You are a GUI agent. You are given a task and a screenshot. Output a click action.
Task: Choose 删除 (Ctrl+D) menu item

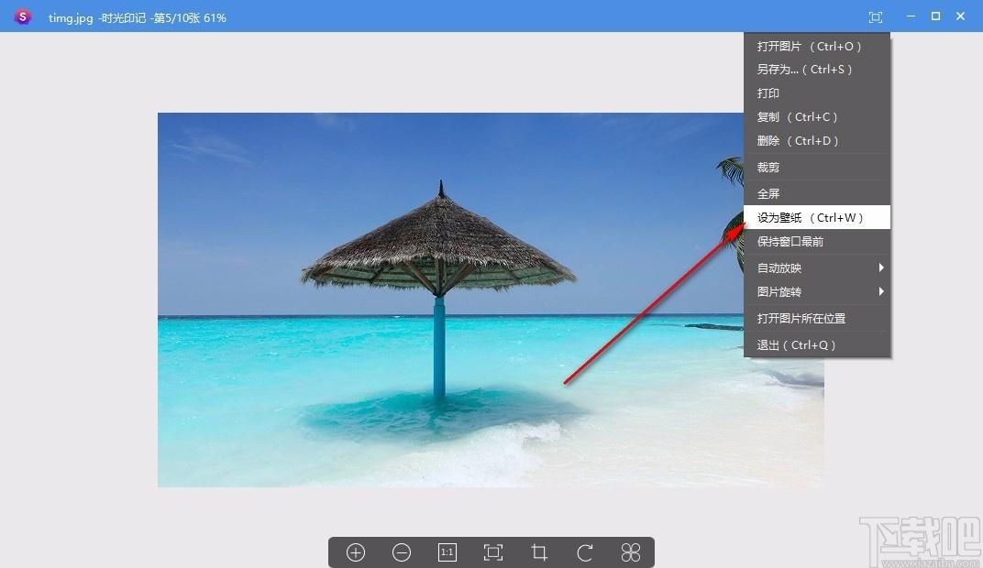[817, 141]
